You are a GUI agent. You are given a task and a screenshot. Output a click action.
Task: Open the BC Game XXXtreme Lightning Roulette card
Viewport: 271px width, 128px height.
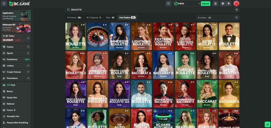185,36
